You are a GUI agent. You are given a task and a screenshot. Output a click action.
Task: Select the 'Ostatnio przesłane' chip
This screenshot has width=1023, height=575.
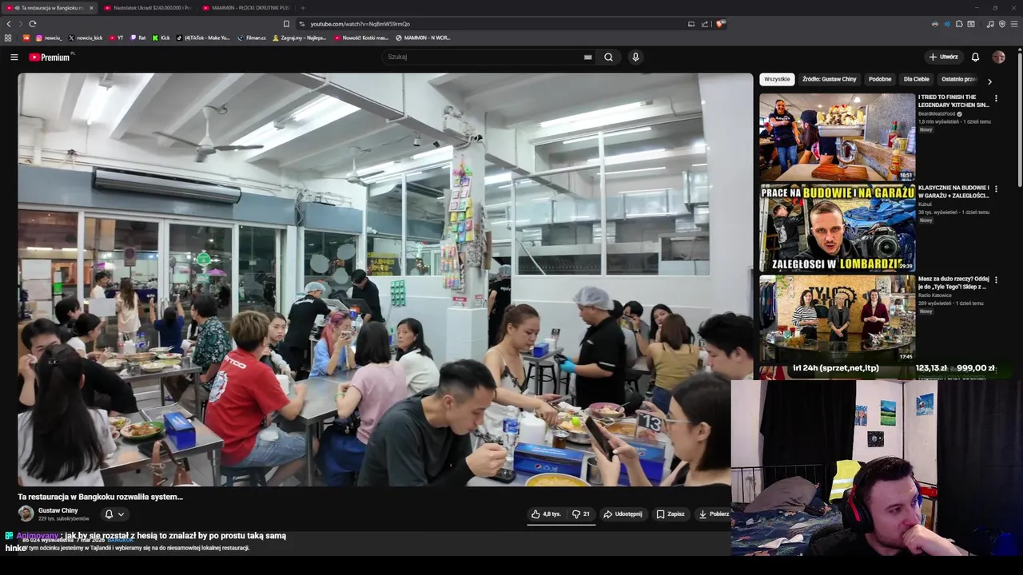959,79
